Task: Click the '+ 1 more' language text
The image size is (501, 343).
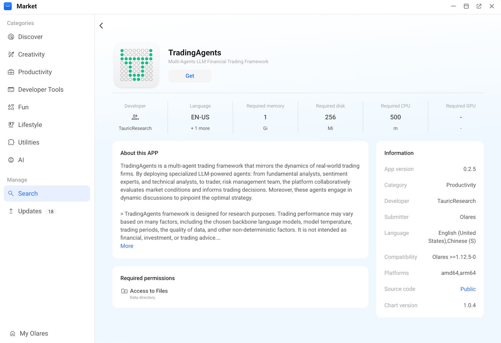Action: (200, 128)
